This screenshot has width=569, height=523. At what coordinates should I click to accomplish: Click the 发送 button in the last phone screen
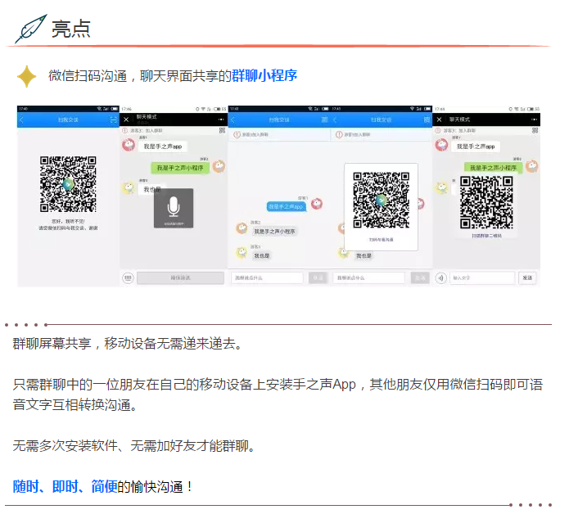(x=526, y=277)
